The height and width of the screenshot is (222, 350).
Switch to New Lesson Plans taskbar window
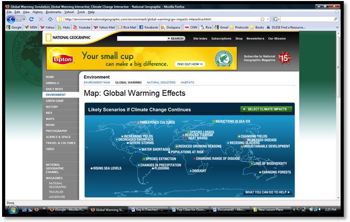(x=271, y=209)
